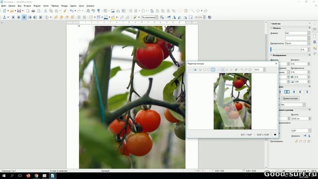Click the Spelling check icon
318x179 pixels.
(x=93, y=11)
